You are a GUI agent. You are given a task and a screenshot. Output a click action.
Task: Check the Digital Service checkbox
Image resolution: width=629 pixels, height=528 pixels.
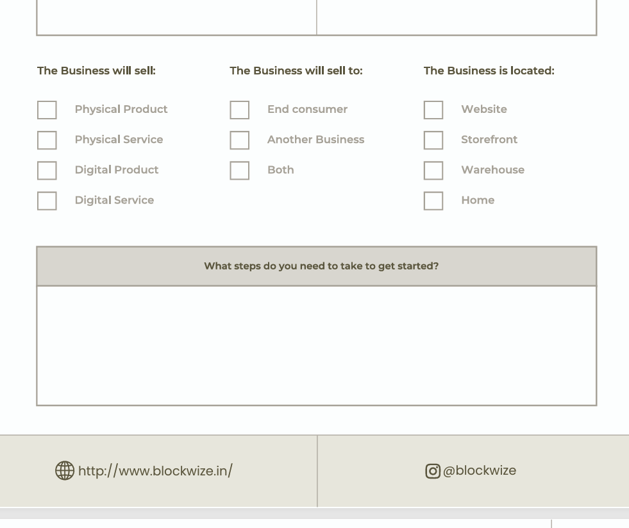pyautogui.click(x=47, y=200)
